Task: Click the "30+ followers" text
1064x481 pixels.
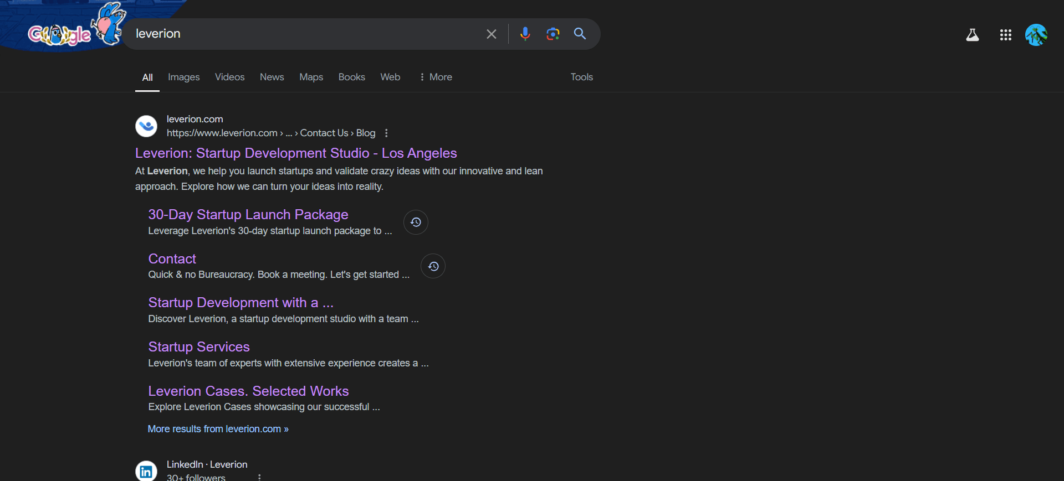Action: pyautogui.click(x=196, y=477)
